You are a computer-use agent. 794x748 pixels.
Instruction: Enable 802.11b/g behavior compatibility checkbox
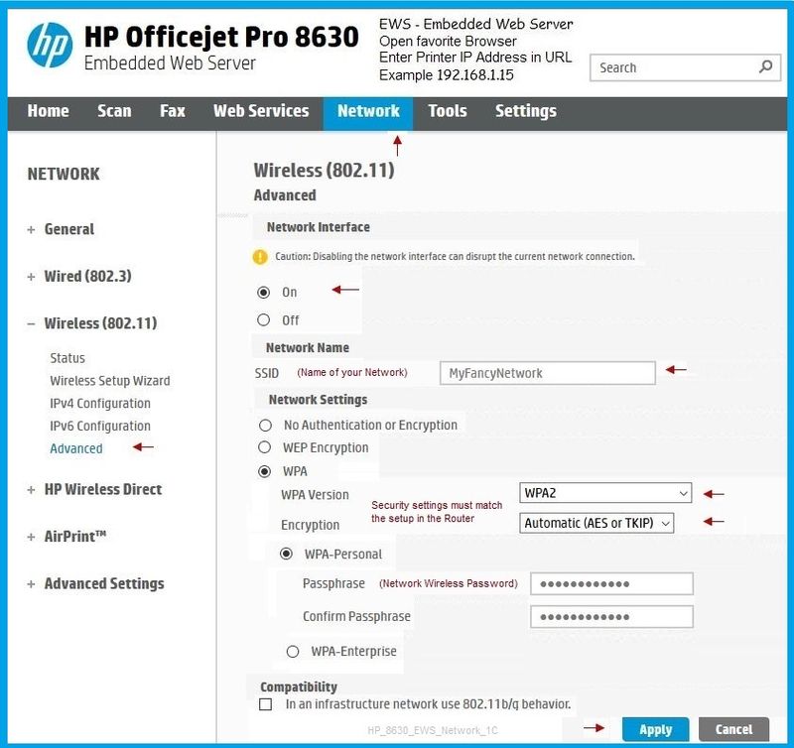(x=265, y=704)
